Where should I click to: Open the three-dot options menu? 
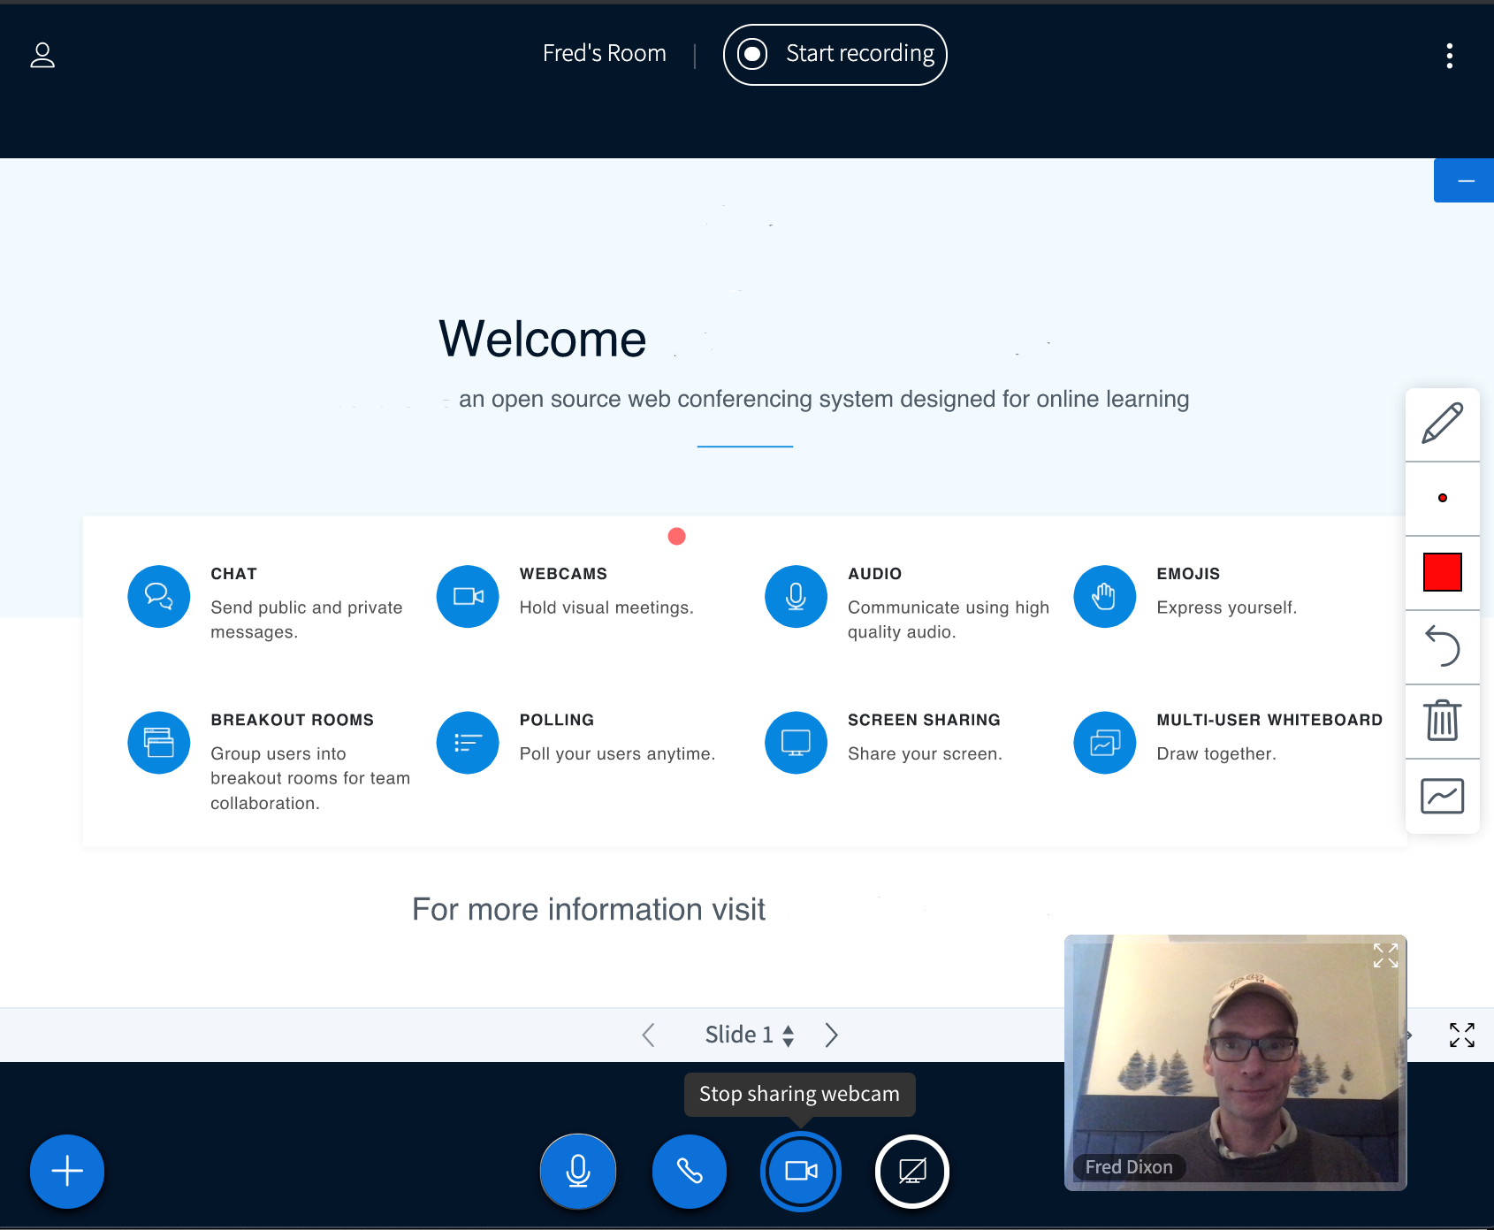point(1449,56)
